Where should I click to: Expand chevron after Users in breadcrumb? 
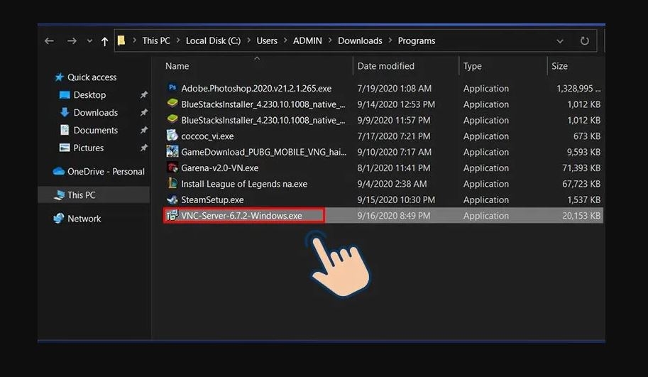click(x=285, y=40)
